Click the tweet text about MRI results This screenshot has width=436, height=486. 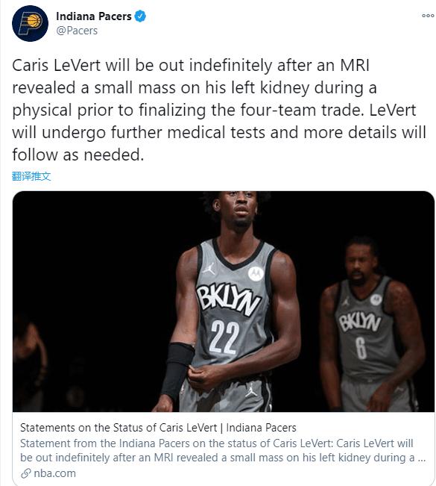[x=219, y=110]
